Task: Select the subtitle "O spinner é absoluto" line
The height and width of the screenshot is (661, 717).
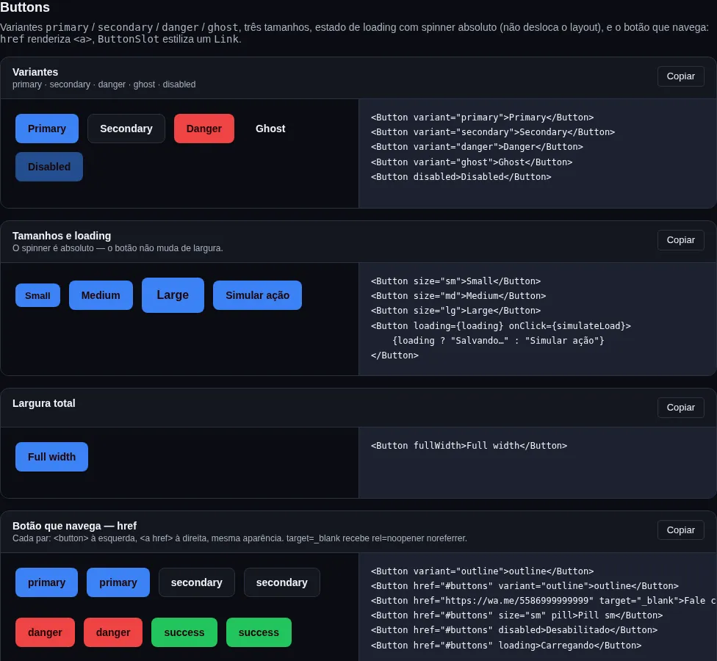Action: click(118, 248)
